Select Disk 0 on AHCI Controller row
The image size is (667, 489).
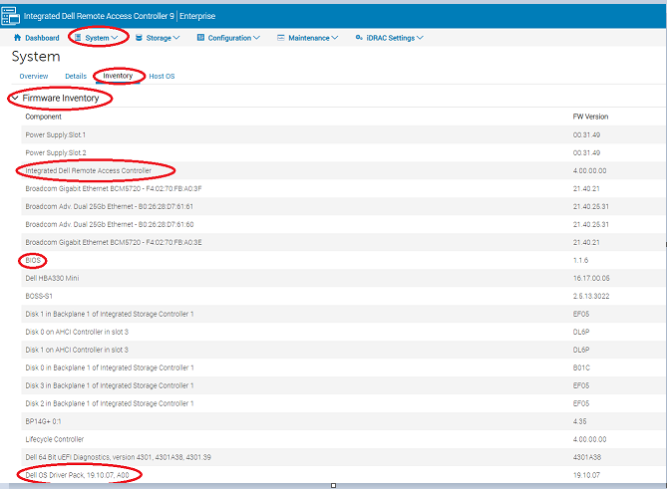pyautogui.click(x=344, y=332)
